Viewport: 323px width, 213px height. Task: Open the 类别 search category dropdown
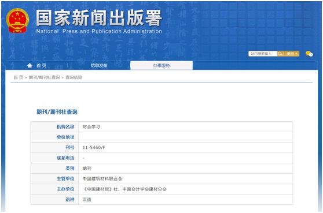click(x=292, y=54)
